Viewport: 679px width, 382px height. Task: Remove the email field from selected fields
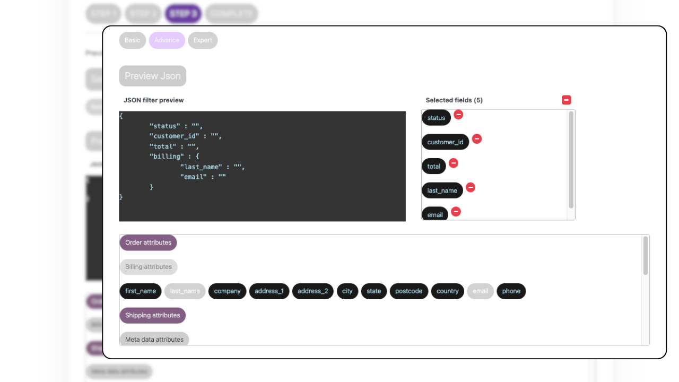pyautogui.click(x=456, y=212)
